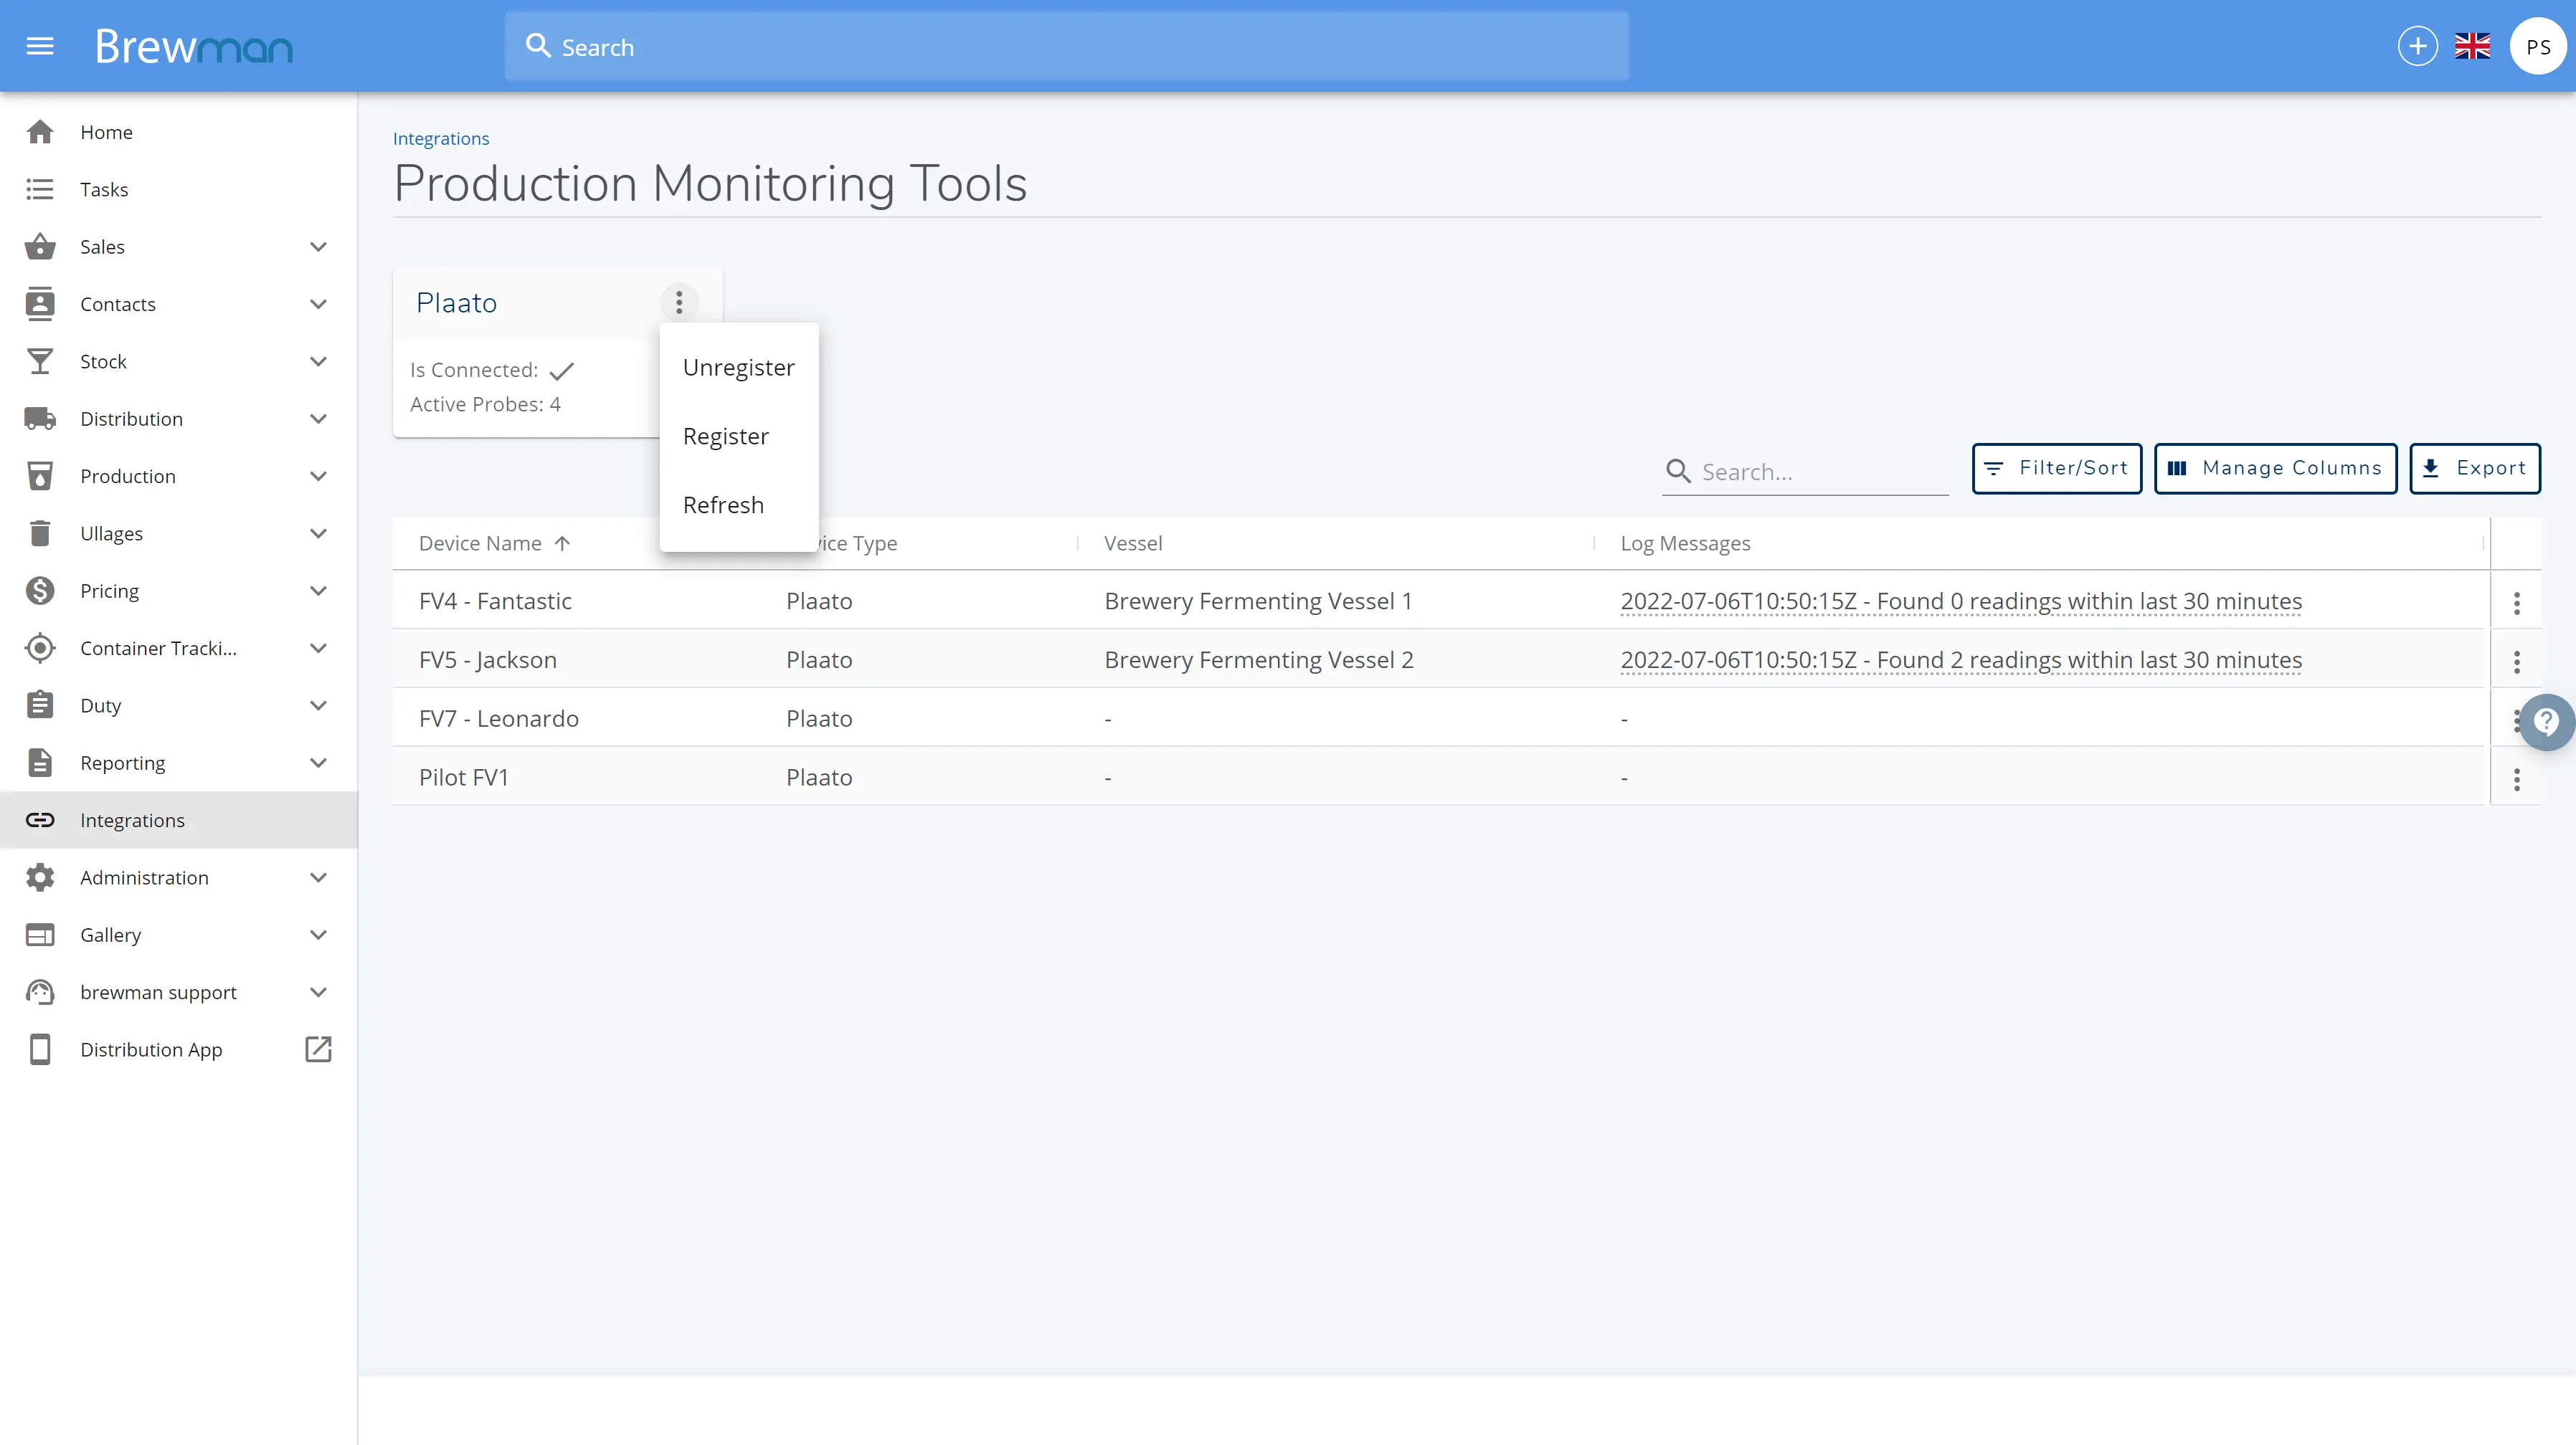Screen dimensions: 2576x1445
Task: Choose Unregister from the Plaato menu
Action: [x=739, y=368]
